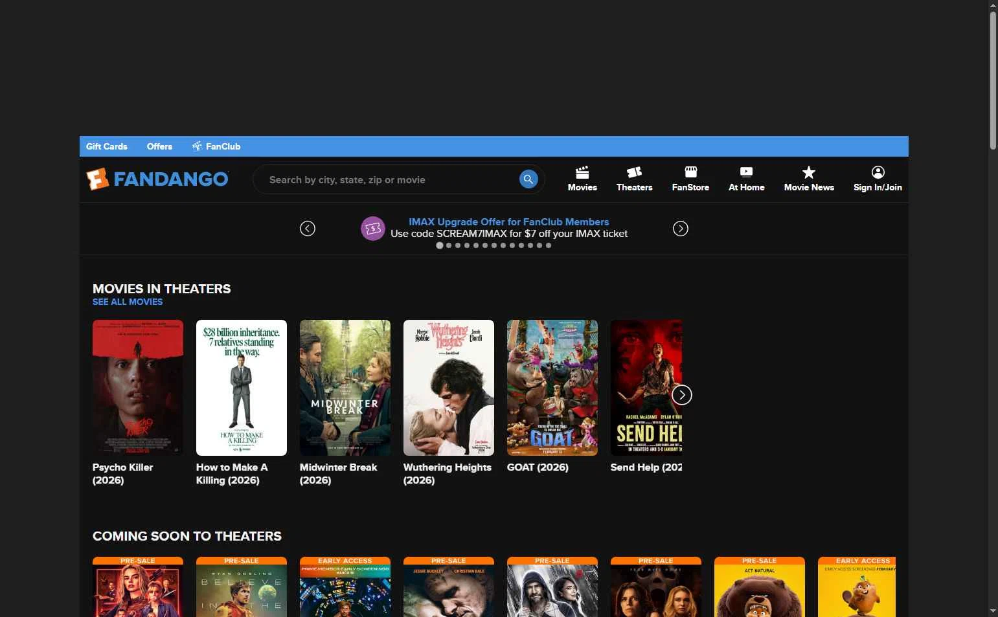This screenshot has height=617, width=998.
Task: Open Theaters ticket icon menu
Action: pyautogui.click(x=634, y=179)
